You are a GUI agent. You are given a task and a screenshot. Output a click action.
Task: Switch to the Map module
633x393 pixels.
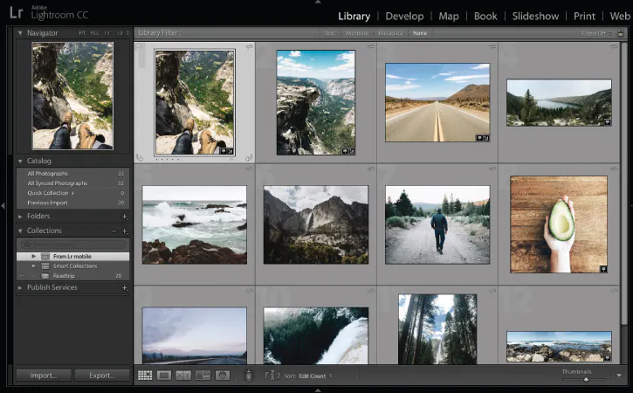[x=449, y=16]
